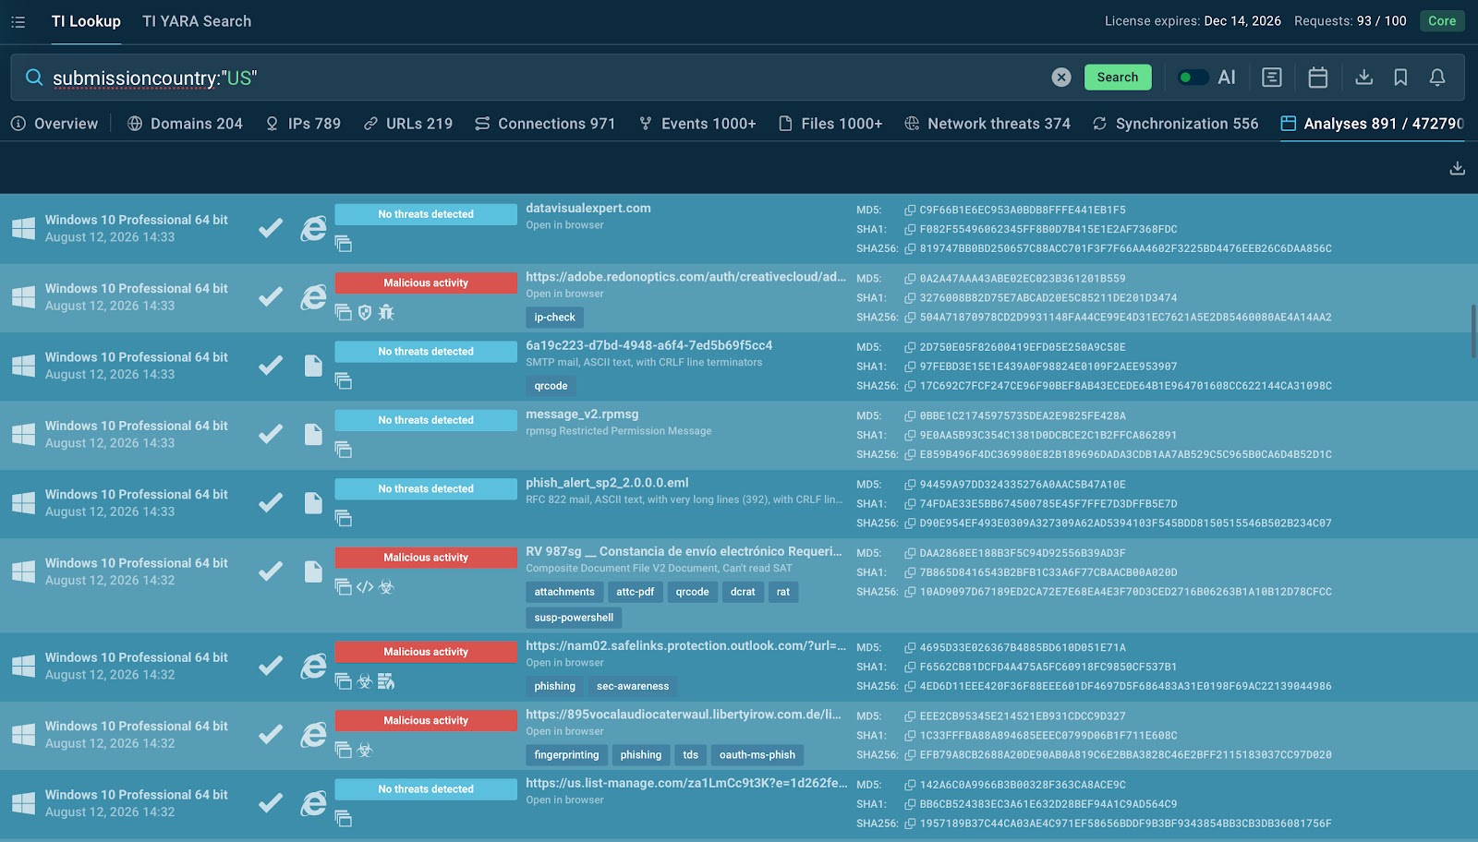This screenshot has height=842, width=1478.
Task: Click the magnifier icon in search bar
Action: [34, 78]
